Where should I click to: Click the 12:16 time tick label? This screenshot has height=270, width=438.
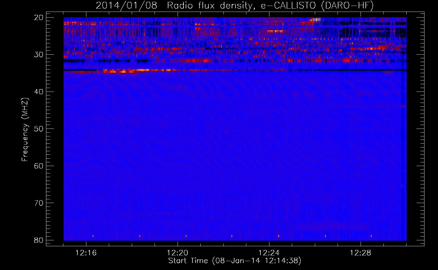(x=86, y=253)
